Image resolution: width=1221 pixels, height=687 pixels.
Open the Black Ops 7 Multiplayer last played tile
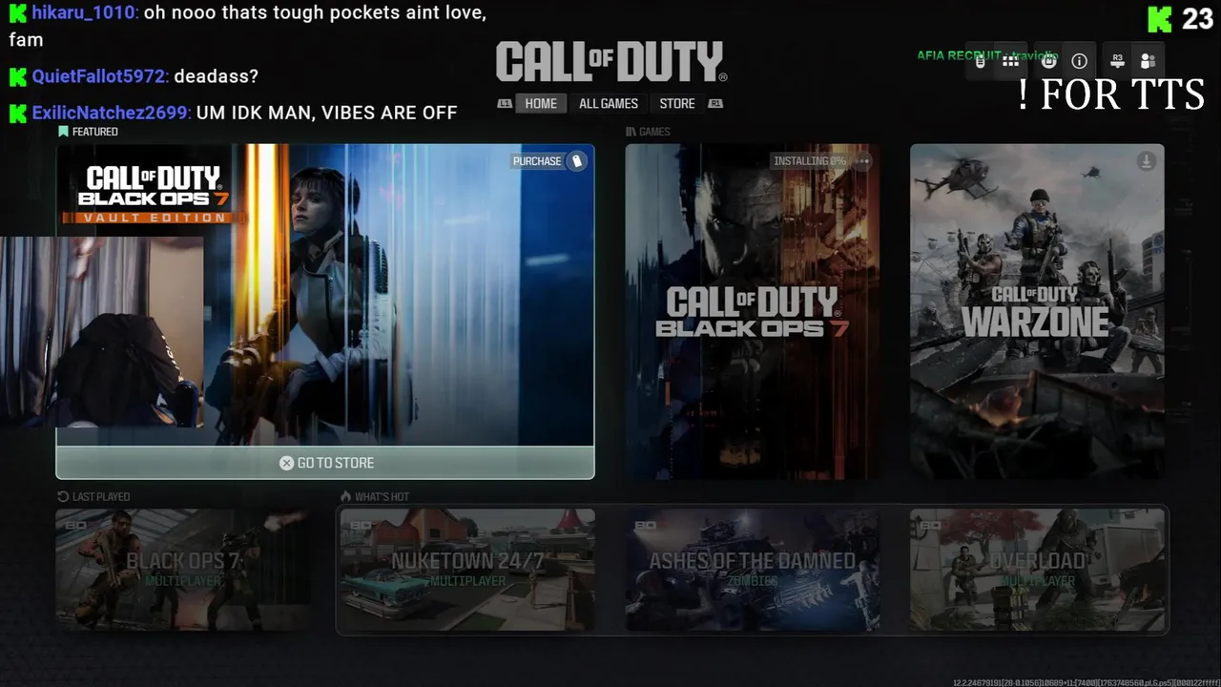(x=182, y=570)
